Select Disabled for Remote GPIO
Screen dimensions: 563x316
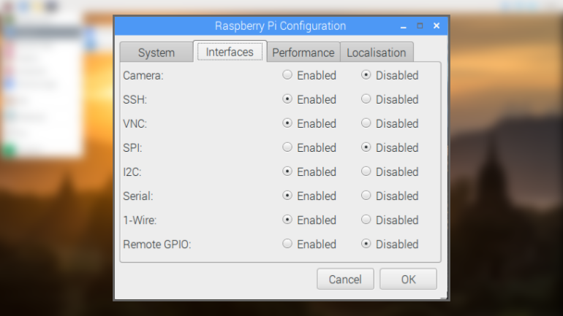[366, 244]
